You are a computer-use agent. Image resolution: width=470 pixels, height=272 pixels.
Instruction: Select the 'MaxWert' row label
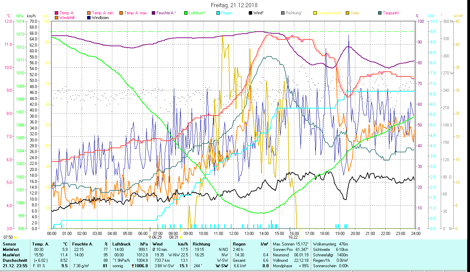click(12, 255)
